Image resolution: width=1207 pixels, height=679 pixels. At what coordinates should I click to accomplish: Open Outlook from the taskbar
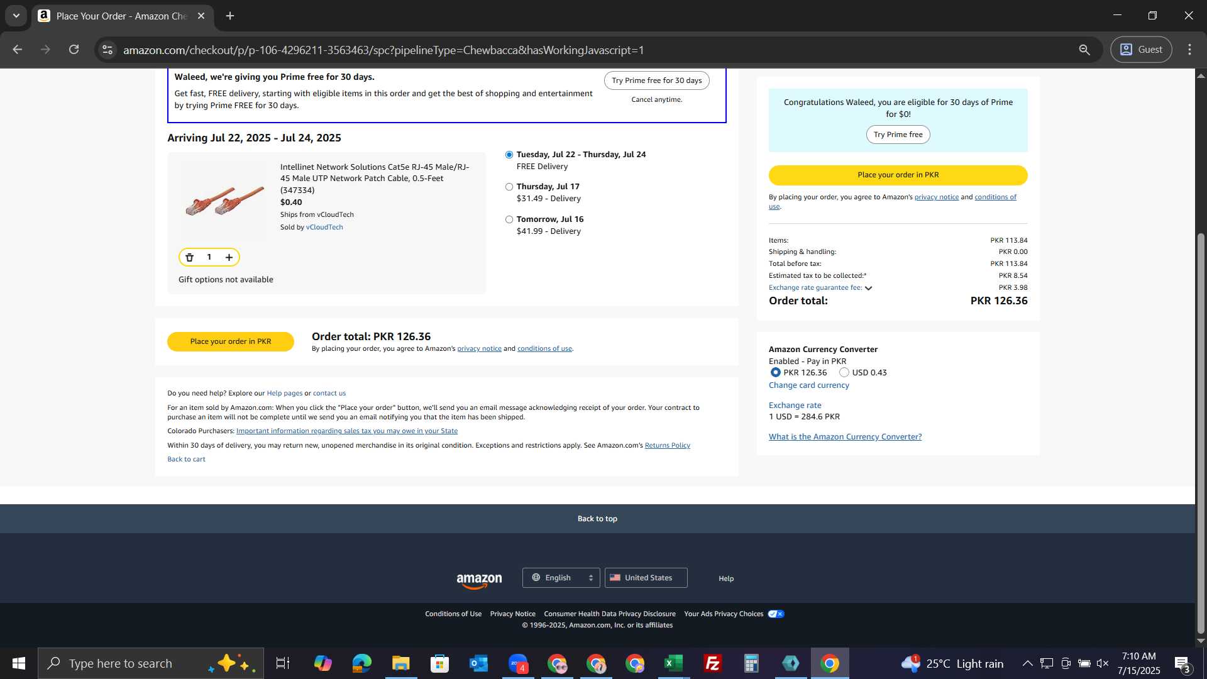point(479,663)
